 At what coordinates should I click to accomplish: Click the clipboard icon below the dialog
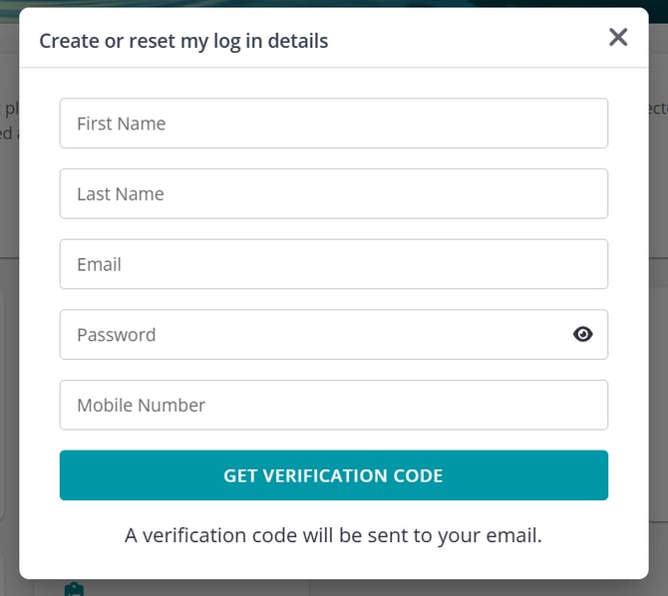pos(73,589)
